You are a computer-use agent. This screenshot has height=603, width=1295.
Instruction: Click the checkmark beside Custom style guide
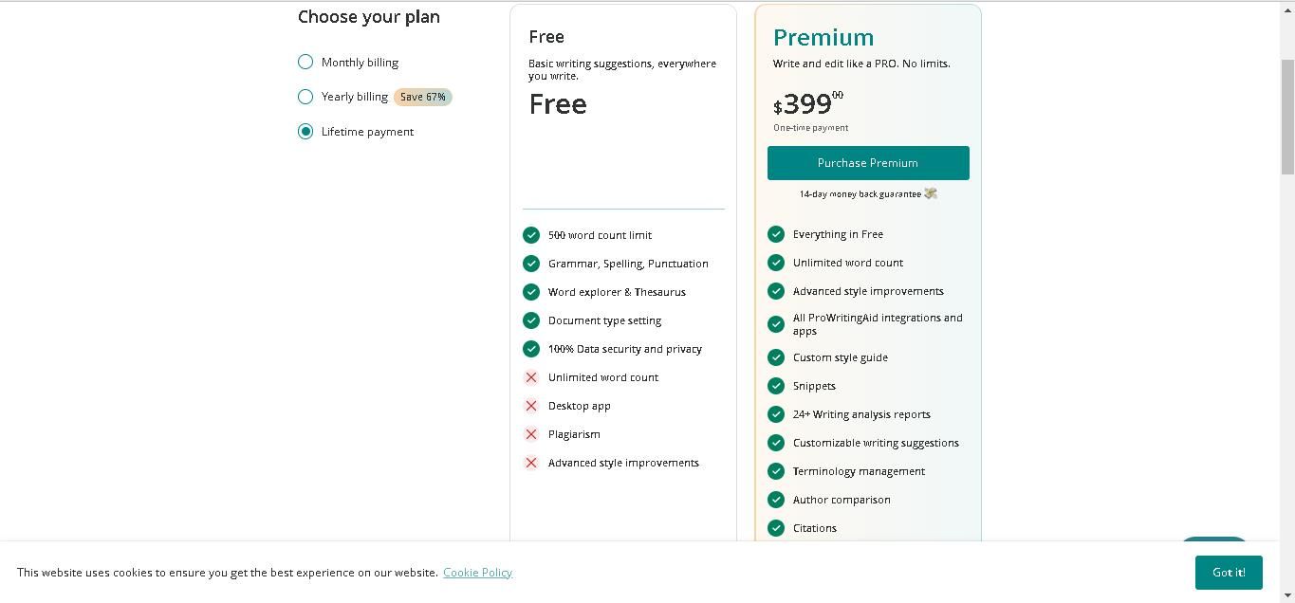point(776,357)
